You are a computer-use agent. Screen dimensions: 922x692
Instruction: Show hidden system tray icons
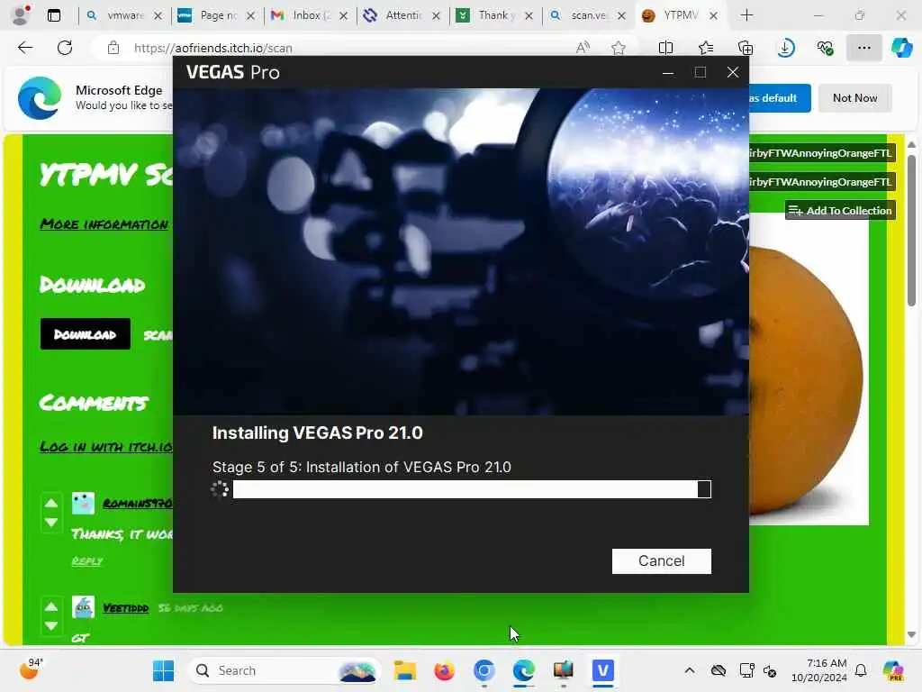coord(690,670)
